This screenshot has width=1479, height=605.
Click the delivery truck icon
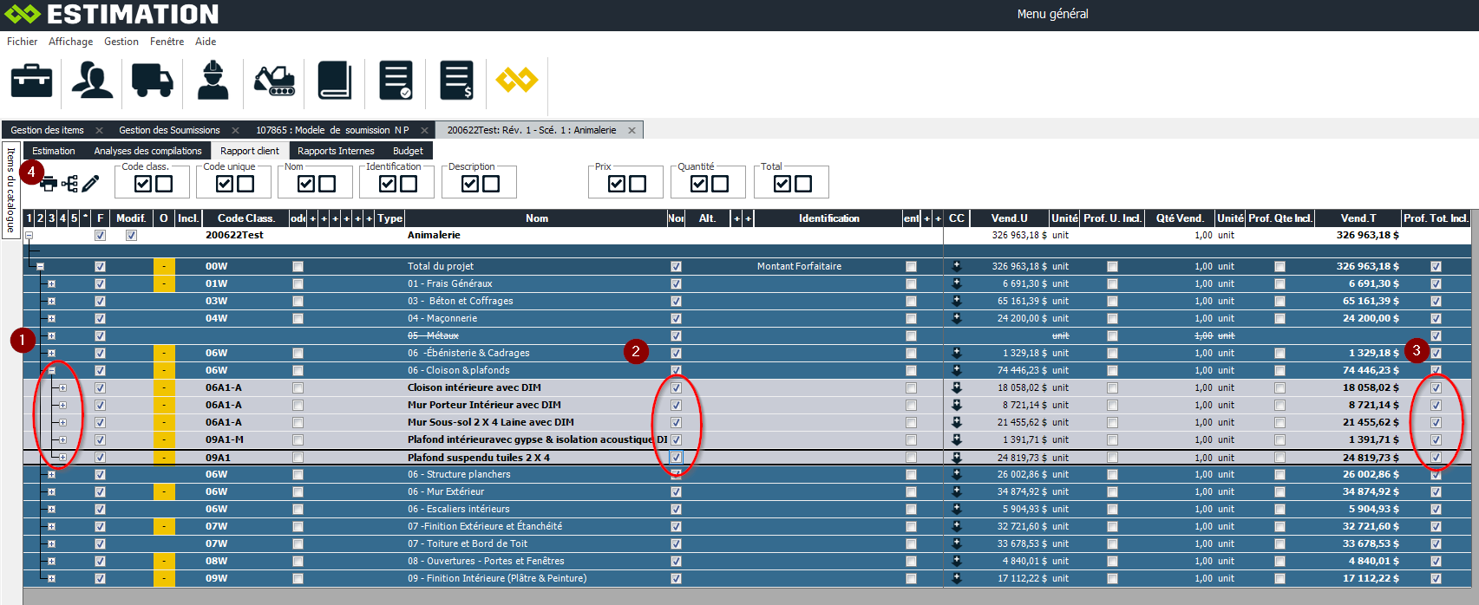(x=152, y=81)
